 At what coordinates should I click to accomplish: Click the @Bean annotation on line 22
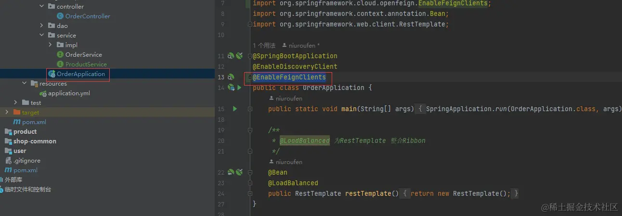[x=278, y=172]
